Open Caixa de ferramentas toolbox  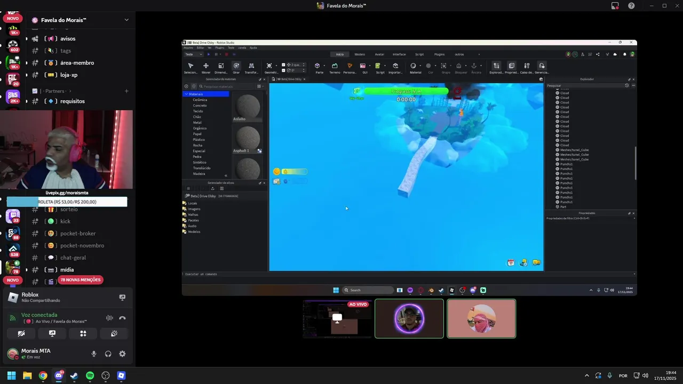pos(526,68)
